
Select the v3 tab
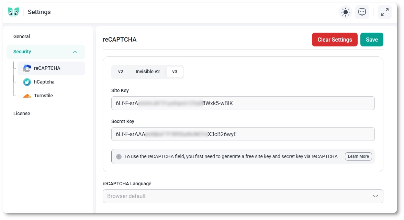pos(175,71)
